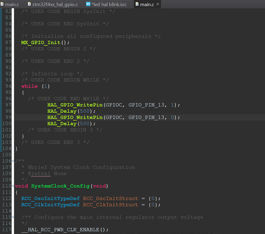Click the C file icon on active main.c tab
The image size is (265, 234).
click(x=137, y=4)
